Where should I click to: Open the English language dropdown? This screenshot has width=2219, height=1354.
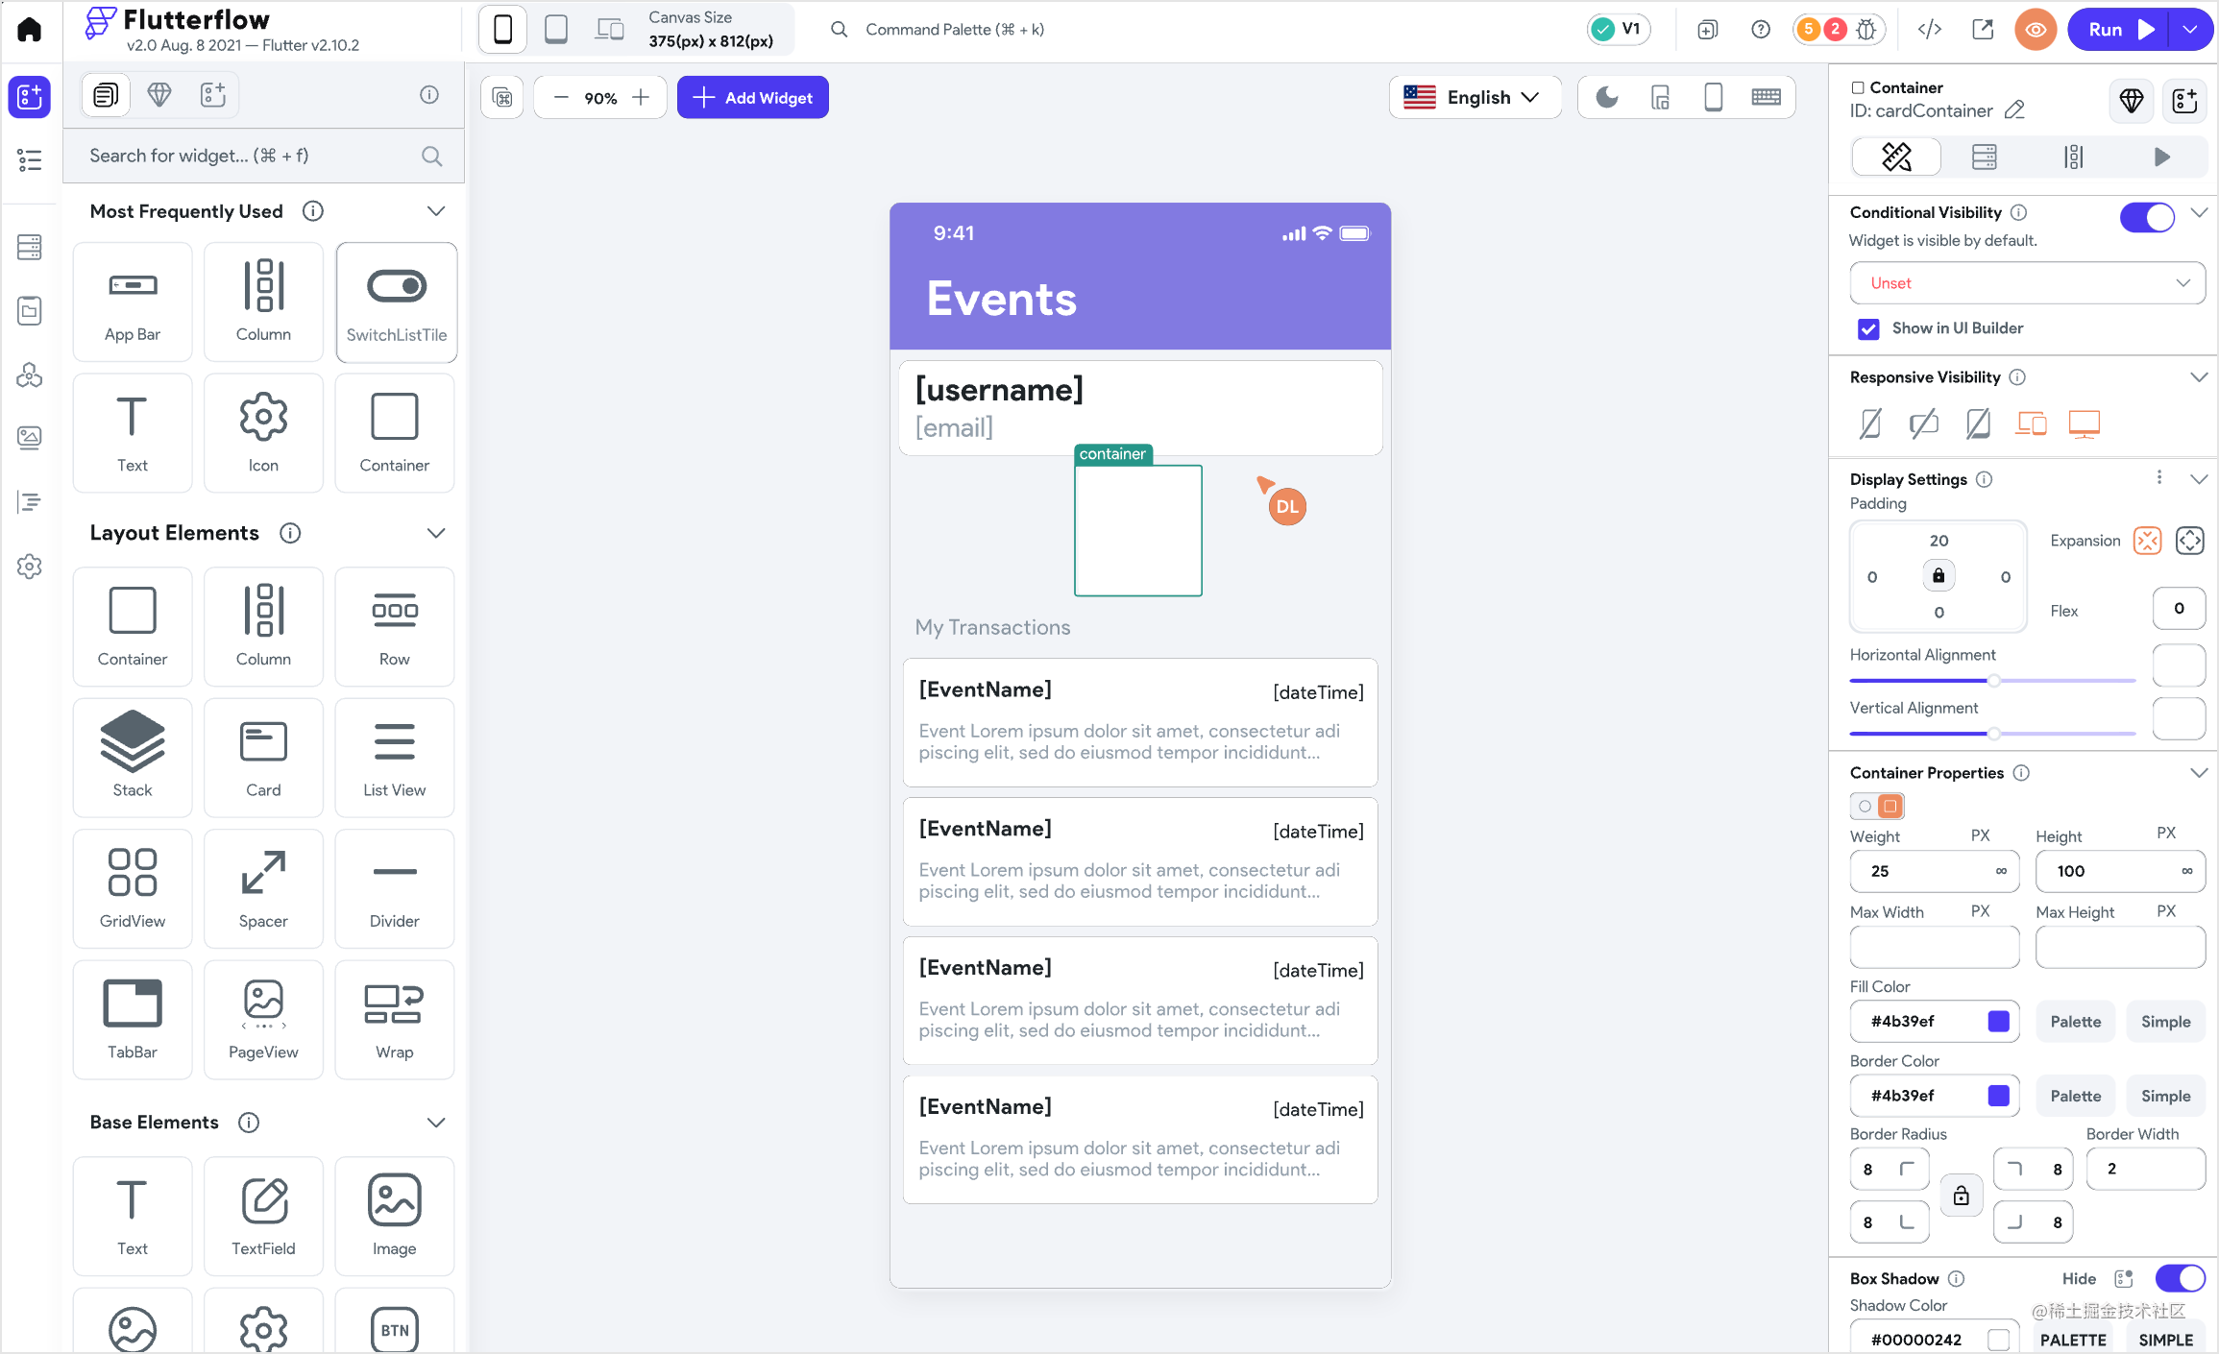(x=1475, y=97)
